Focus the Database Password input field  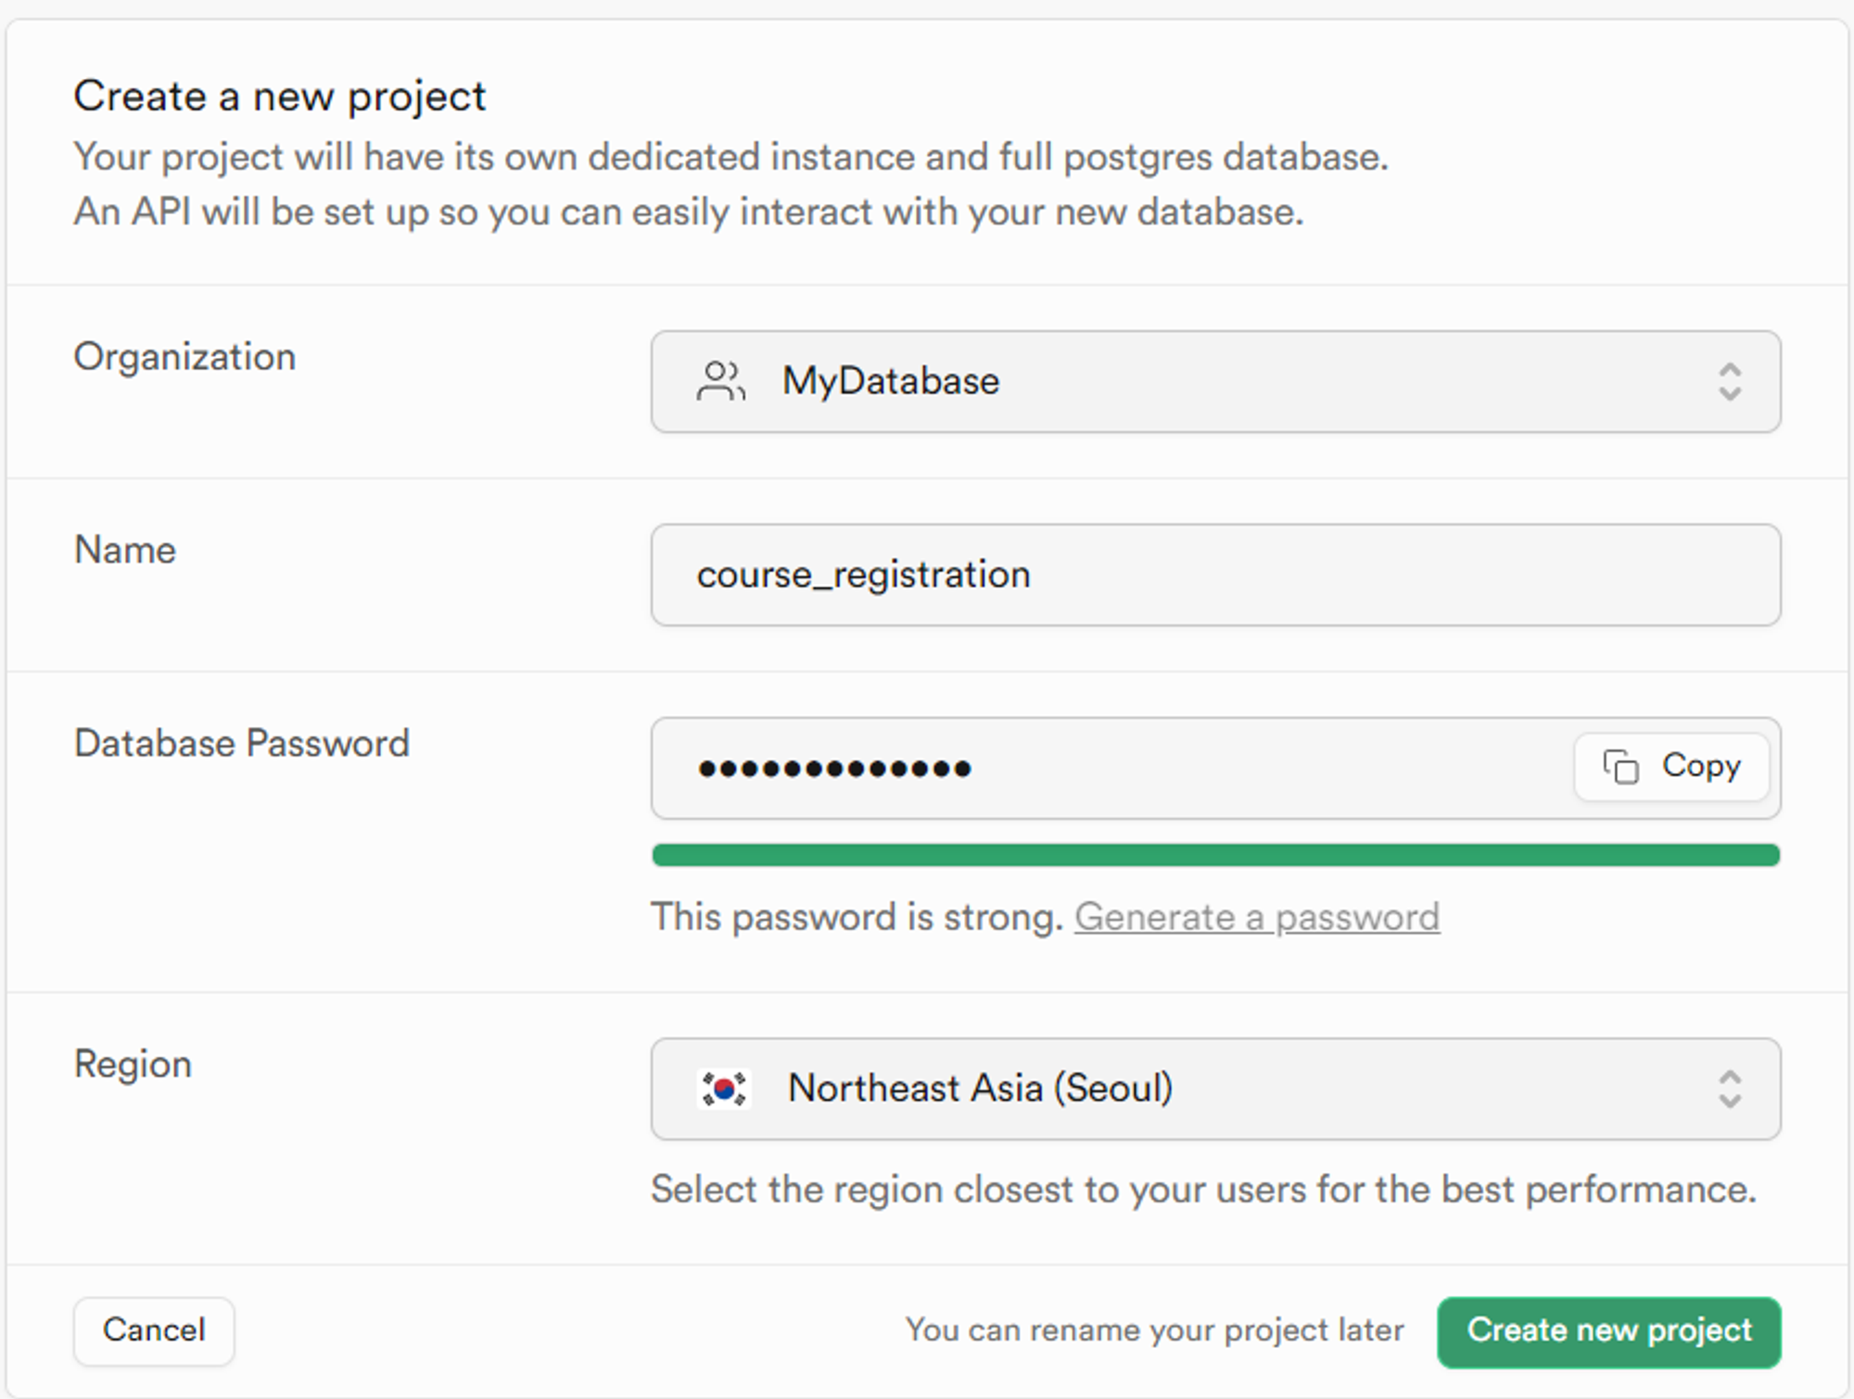tap(1112, 768)
